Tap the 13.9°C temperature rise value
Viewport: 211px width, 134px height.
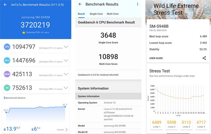coord(13,129)
